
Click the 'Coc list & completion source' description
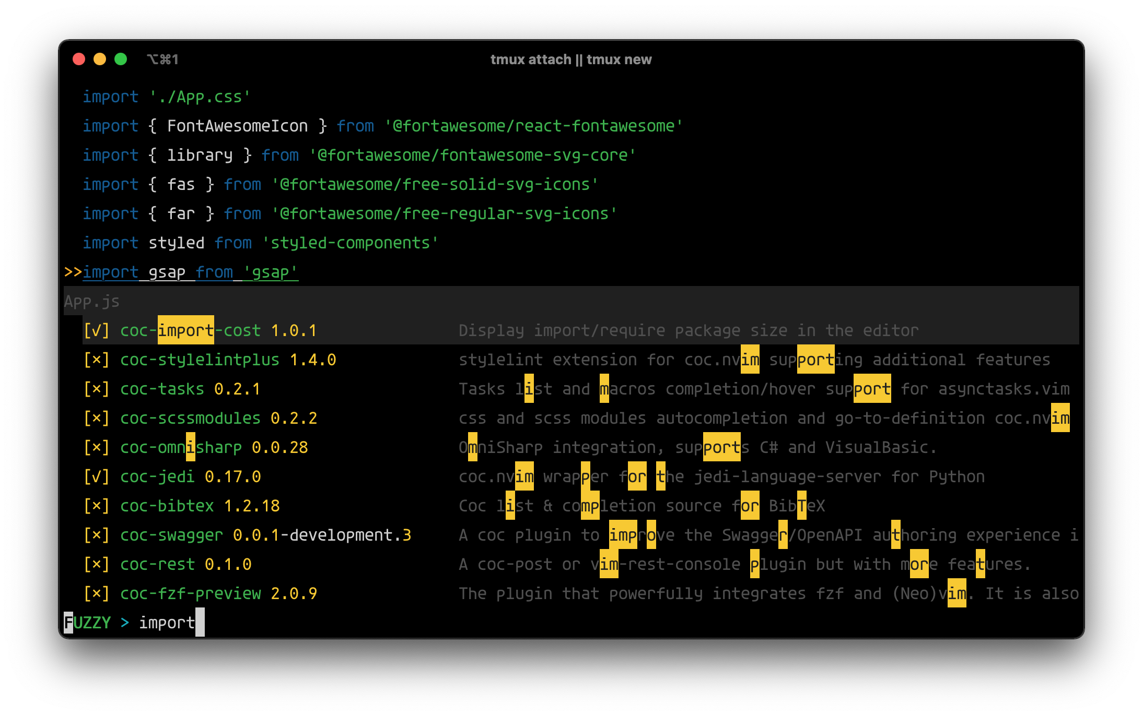click(642, 506)
